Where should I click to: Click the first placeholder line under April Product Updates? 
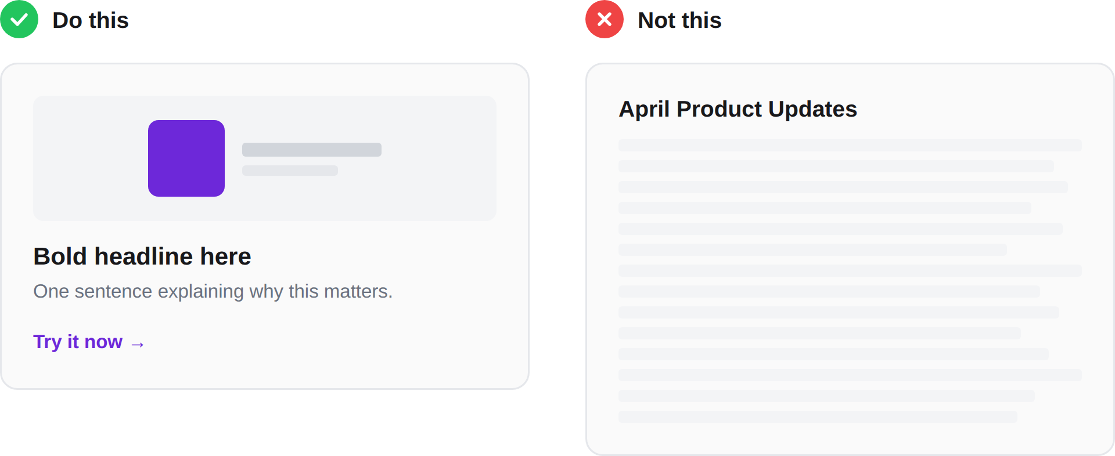850,146
